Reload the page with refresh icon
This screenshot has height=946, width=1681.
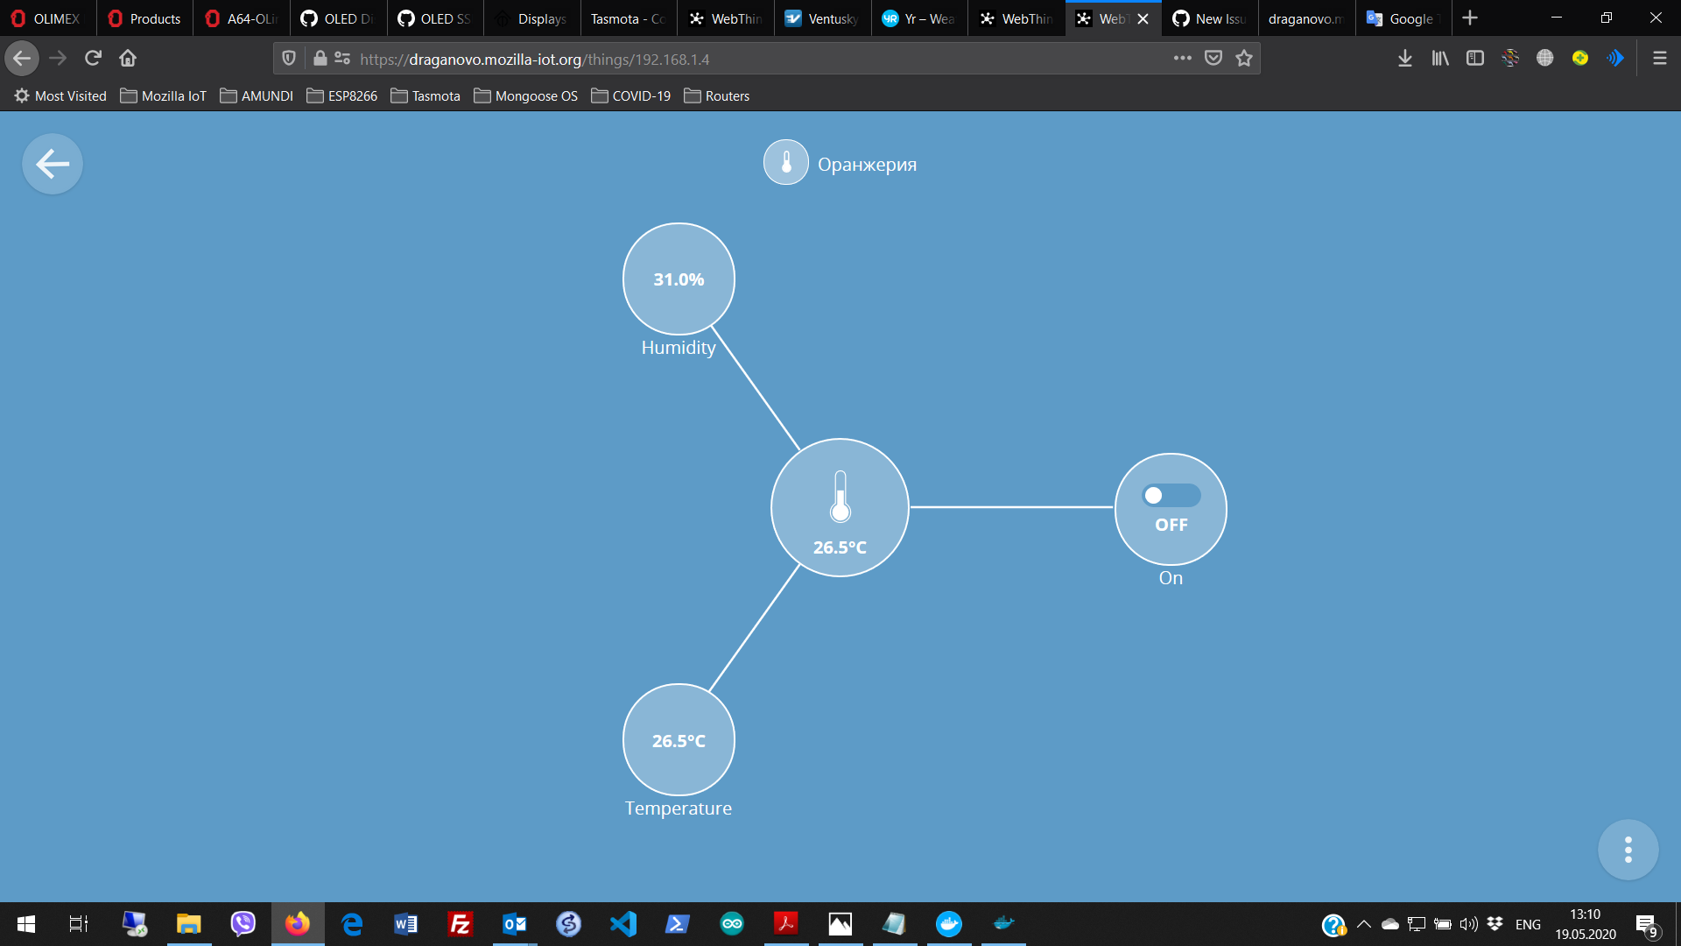click(x=93, y=59)
